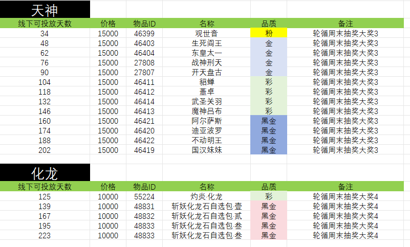Select the cell with ID 27808
Viewport: 410px width, 247px height.
pos(144,62)
